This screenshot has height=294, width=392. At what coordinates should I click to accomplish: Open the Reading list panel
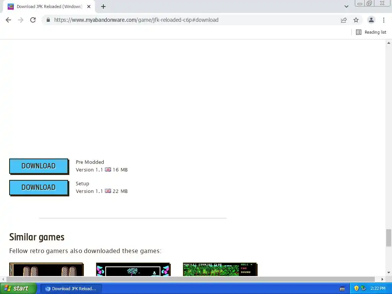point(371,32)
